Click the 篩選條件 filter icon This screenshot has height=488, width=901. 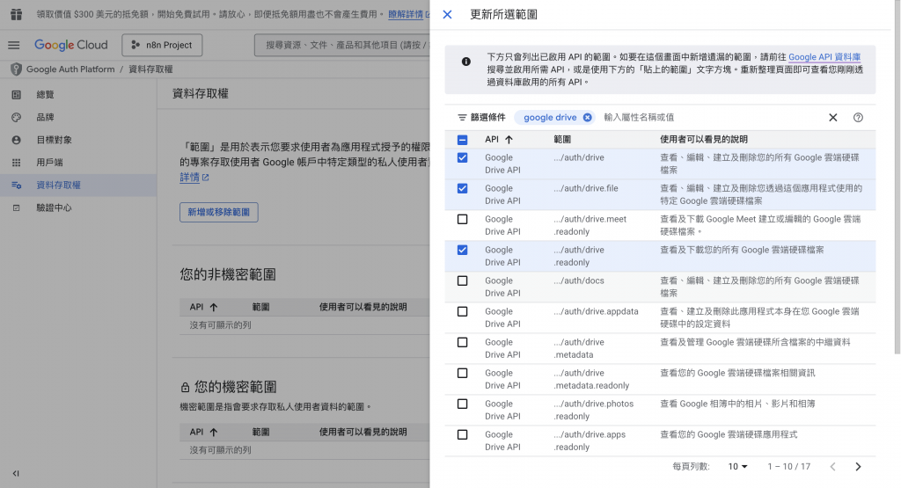(462, 117)
